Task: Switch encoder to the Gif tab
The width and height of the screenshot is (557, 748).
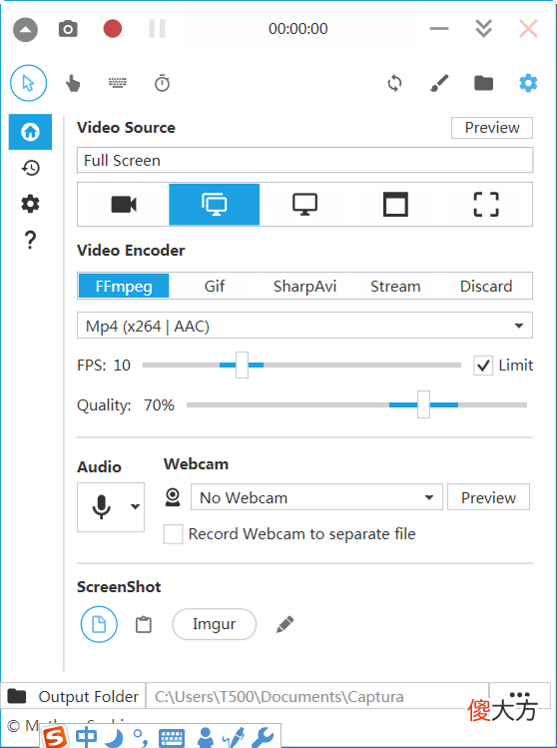Action: click(215, 287)
